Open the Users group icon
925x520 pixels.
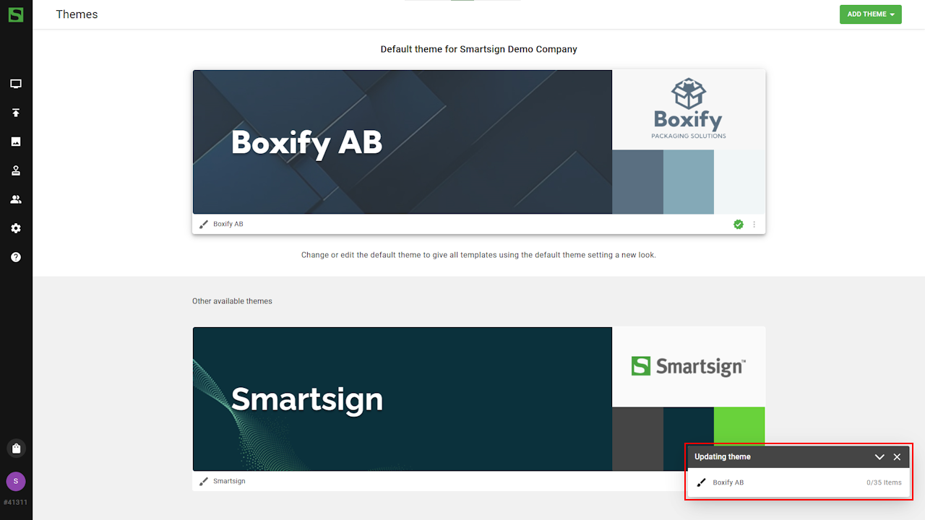(x=16, y=199)
